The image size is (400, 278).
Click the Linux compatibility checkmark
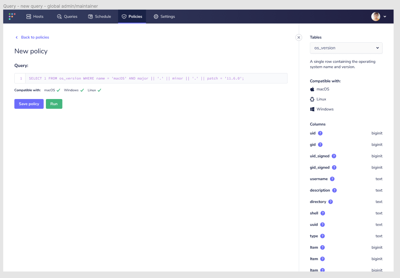99,90
